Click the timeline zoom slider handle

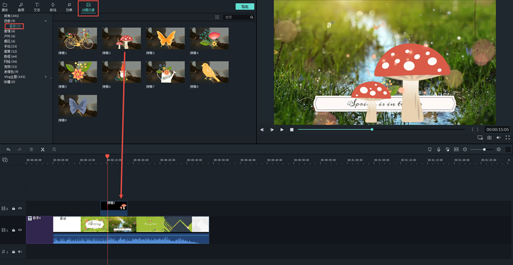point(484,149)
